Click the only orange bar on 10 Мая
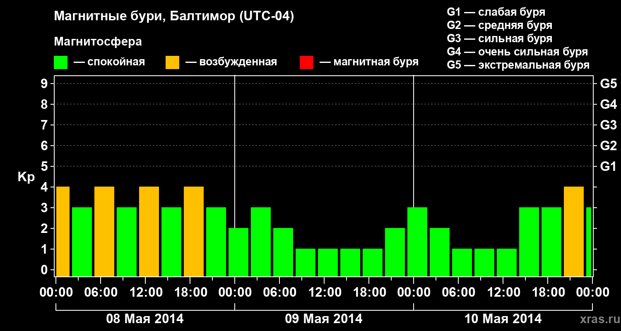The image size is (621, 331). pos(574,232)
